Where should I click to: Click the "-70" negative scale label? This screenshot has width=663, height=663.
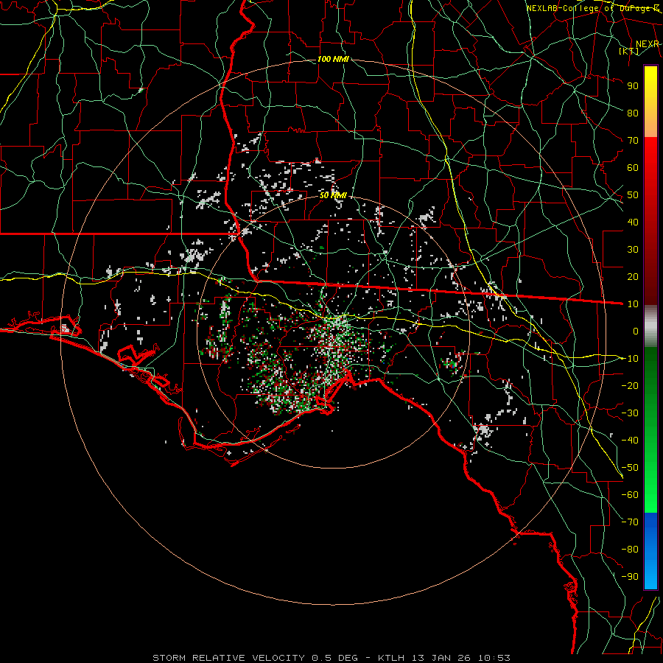coord(630,522)
